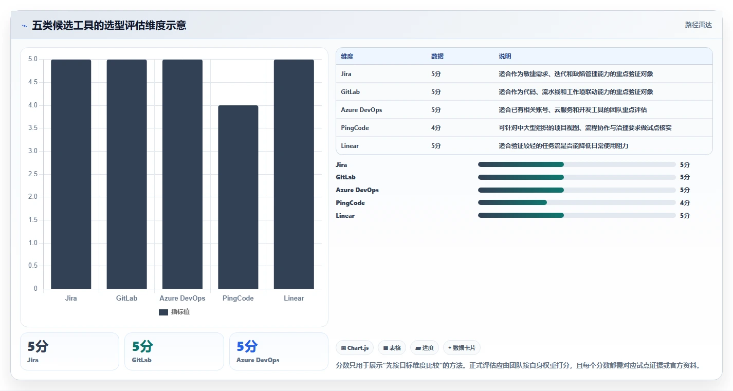Click the 维度 column header
The image size is (733, 391).
pyautogui.click(x=347, y=57)
